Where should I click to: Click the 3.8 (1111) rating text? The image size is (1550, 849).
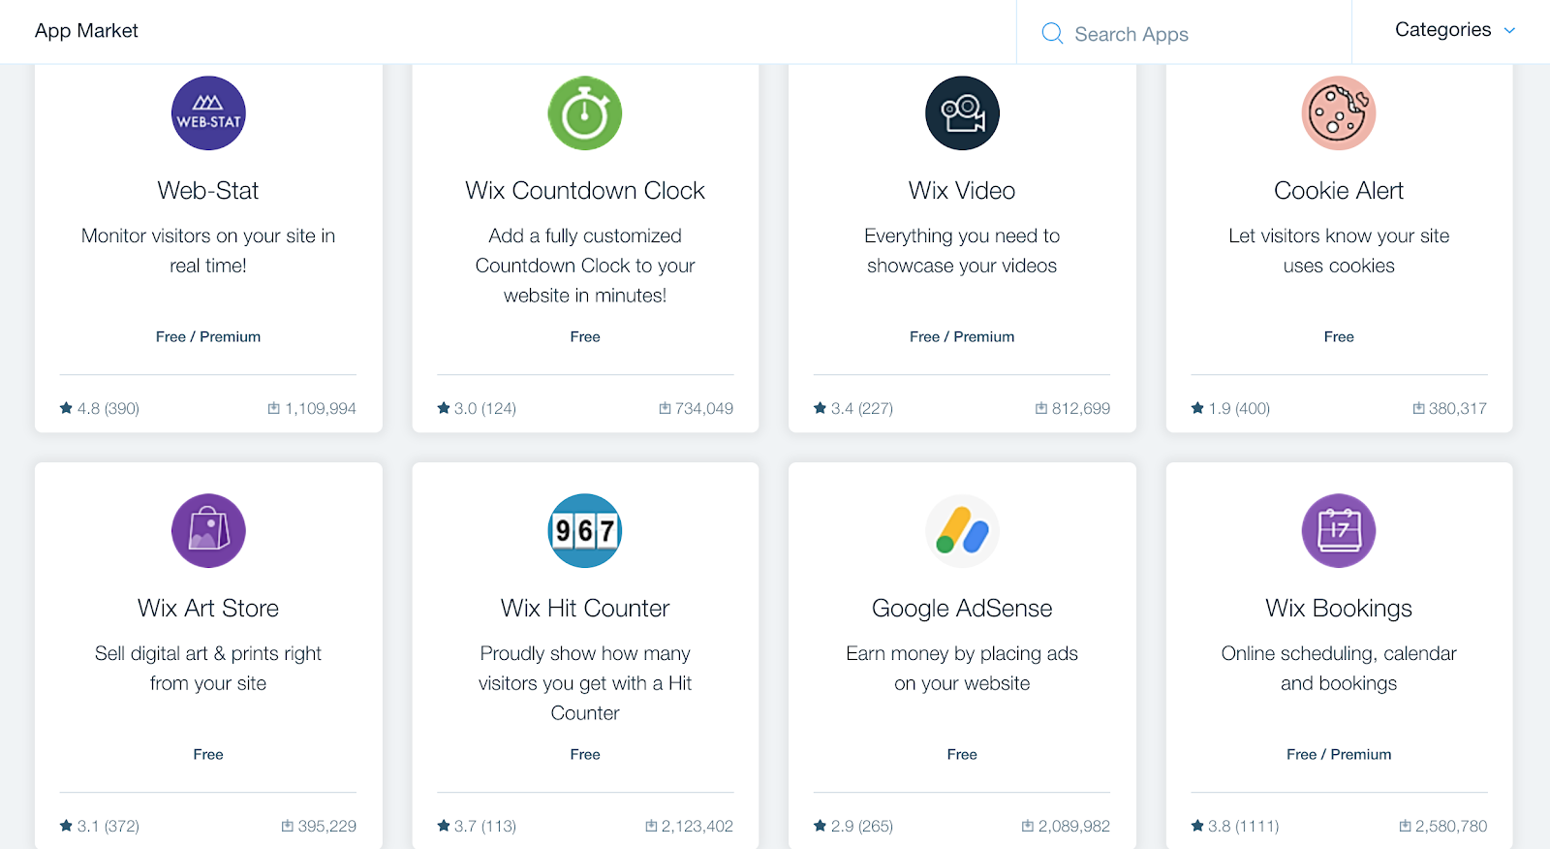(1244, 826)
